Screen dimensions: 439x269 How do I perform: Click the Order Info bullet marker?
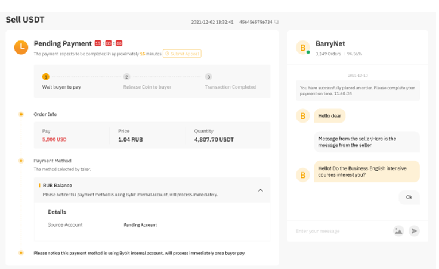21,114
